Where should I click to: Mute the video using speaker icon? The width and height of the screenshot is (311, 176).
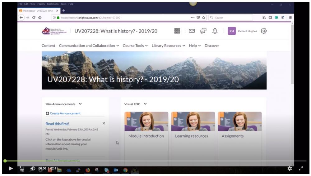(33, 169)
